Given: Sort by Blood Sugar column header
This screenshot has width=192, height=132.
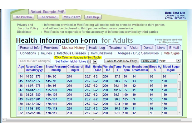Looking at the screenshot, I should pos(171,68).
